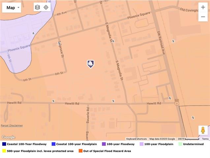Zoom in with the plus button

tap(203, 7)
